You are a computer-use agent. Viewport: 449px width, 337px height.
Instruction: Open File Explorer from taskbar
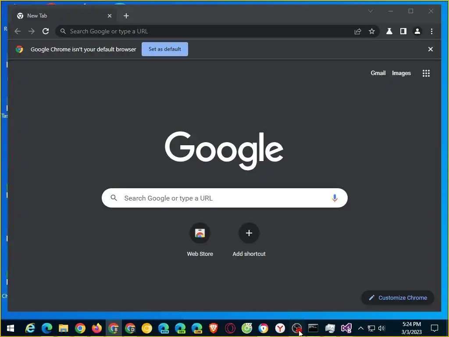pos(63,328)
